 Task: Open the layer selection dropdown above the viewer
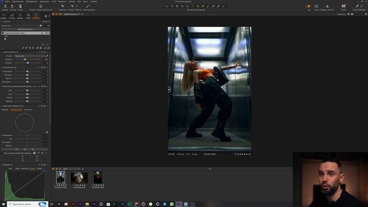72,14
